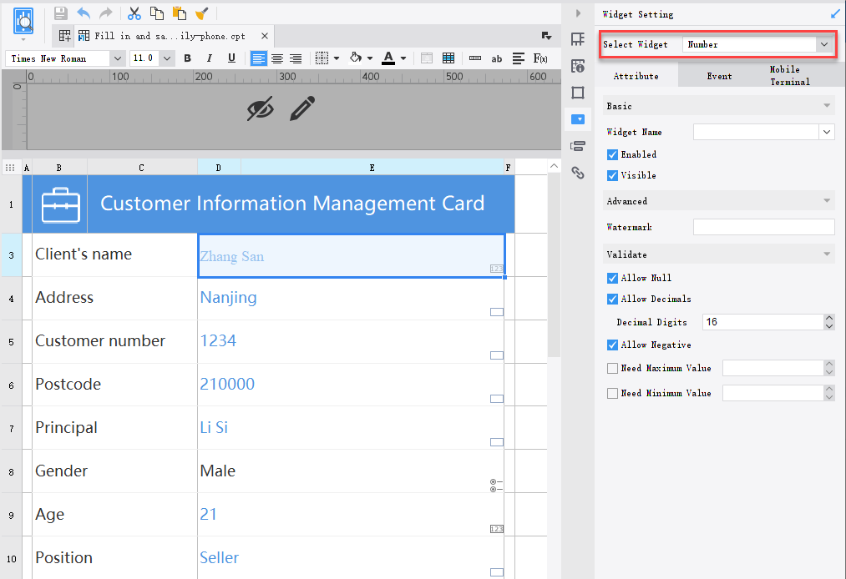Click the Save icon in the top toolbar
This screenshot has height=579, width=846.
click(61, 13)
